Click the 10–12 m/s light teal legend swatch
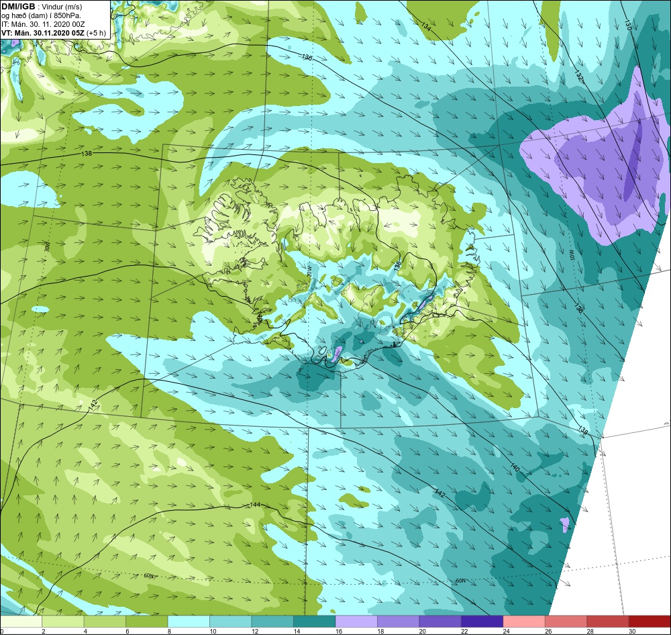Viewport: 671px width, 635px height. click(x=231, y=622)
